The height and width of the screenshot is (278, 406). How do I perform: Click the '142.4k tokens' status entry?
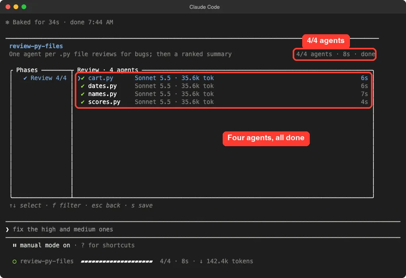(230, 261)
